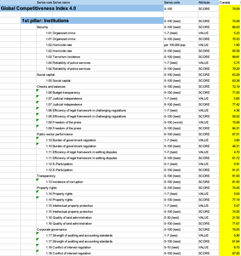
Task: Select Terrorism incidence score 98.81
Action: 230,57
